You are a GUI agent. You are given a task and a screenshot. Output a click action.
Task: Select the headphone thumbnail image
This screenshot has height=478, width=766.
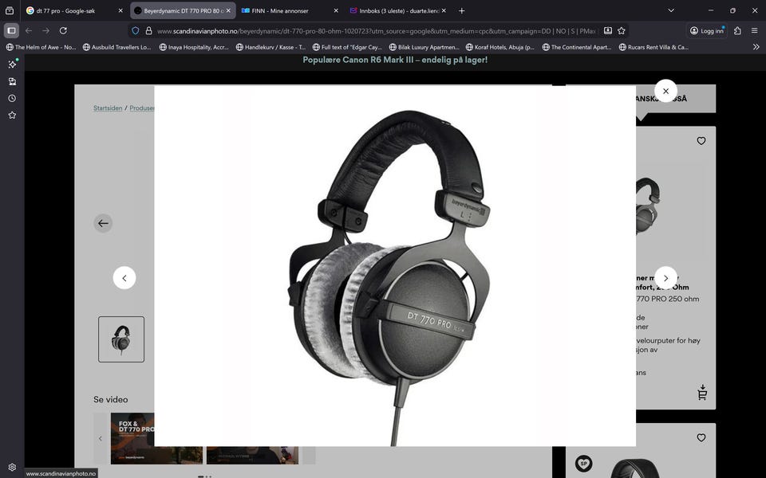[121, 339]
